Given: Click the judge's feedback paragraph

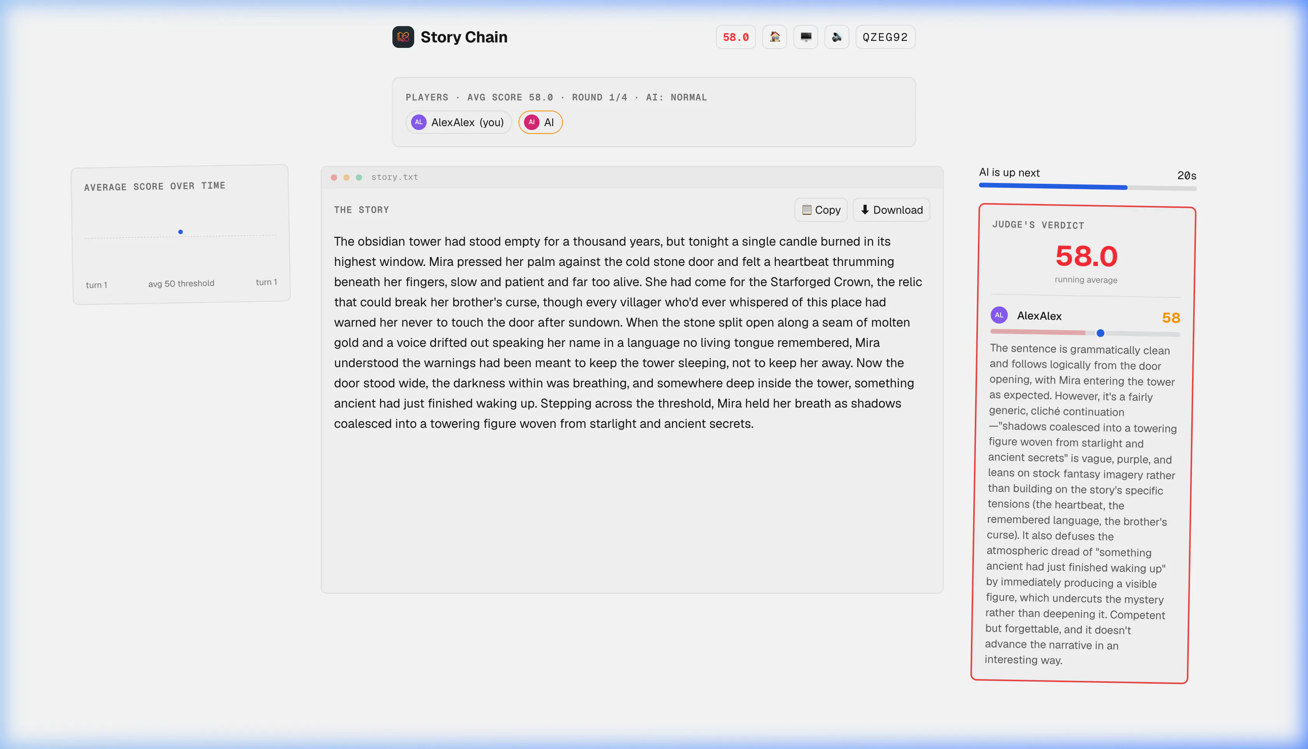Looking at the screenshot, I should point(1082,504).
